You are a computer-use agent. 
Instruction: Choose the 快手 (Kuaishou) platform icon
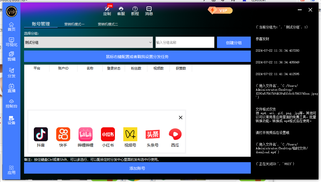63,134
